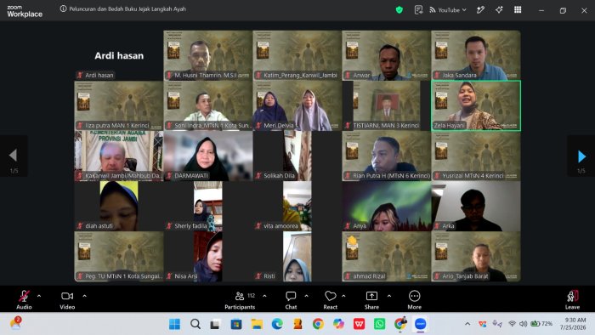Select Anwar's video tile
The image size is (595, 335).
(386, 55)
